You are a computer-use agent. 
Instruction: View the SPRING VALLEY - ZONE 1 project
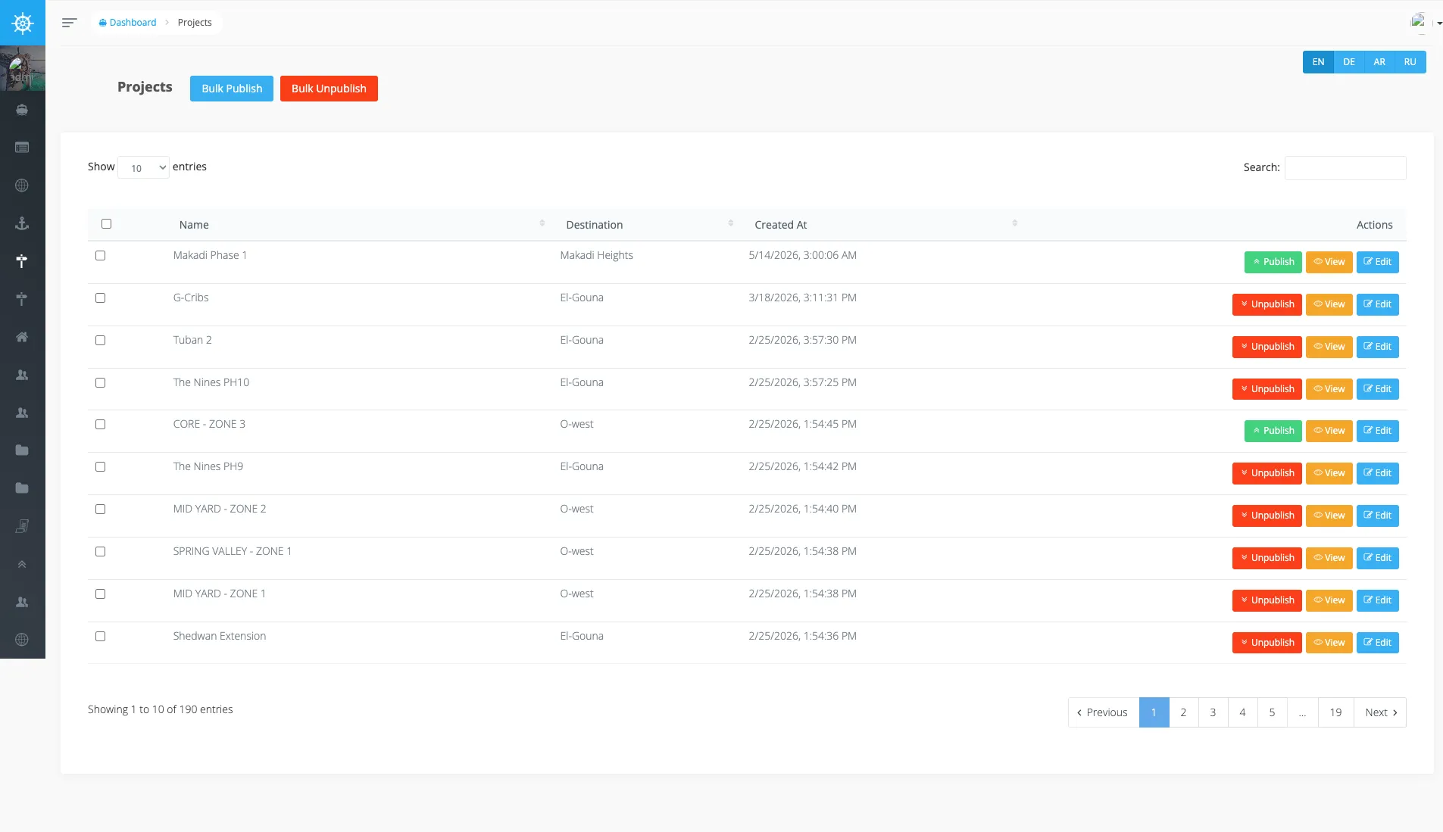(x=1329, y=558)
